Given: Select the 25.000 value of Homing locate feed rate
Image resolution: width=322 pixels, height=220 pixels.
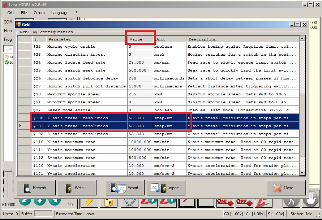Looking at the screenshot, I should (x=140, y=62).
